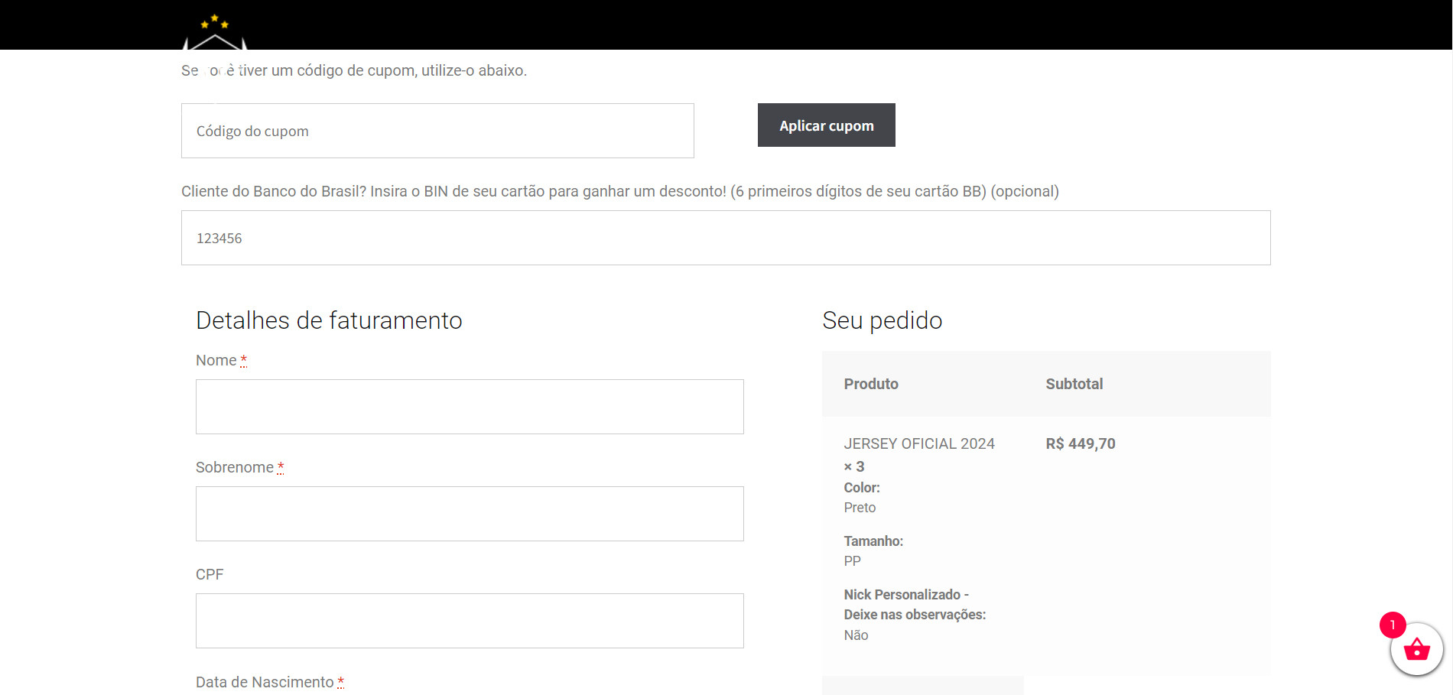This screenshot has height=695, width=1453.
Task: Select the Sobrenome input box
Action: (x=470, y=514)
